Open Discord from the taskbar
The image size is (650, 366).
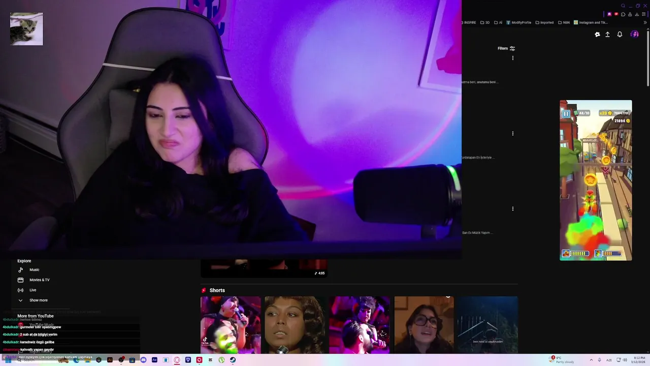pos(143,360)
